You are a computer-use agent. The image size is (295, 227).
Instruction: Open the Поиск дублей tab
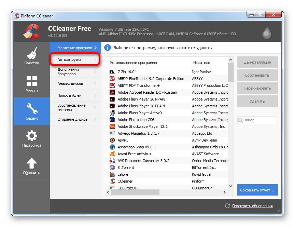(x=75, y=95)
